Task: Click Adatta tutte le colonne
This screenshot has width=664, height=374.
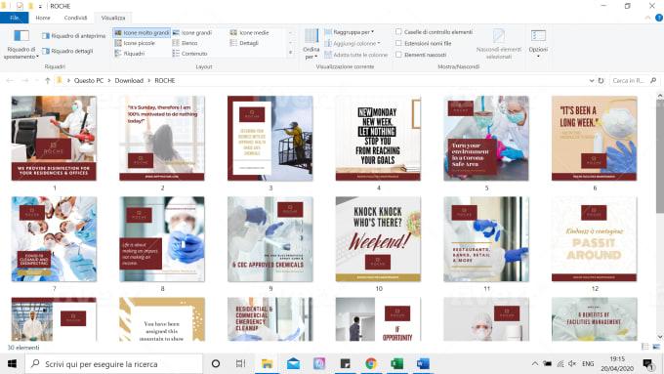Action: coord(356,55)
